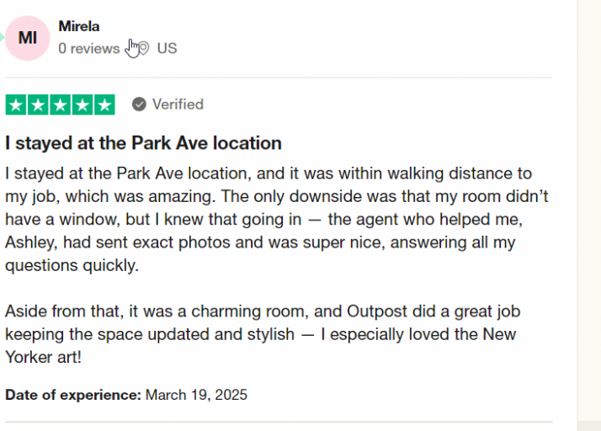Screen dimensions: 601x431
Task: Click the first green rating star
Action: [x=16, y=104]
